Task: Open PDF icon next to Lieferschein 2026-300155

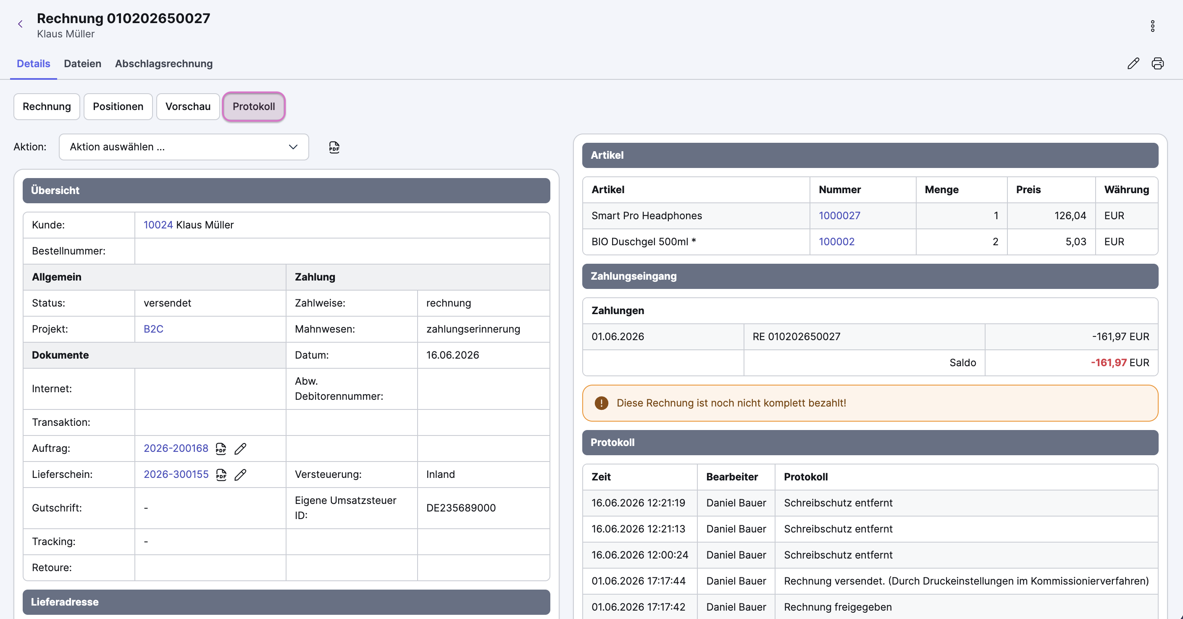Action: (x=221, y=475)
